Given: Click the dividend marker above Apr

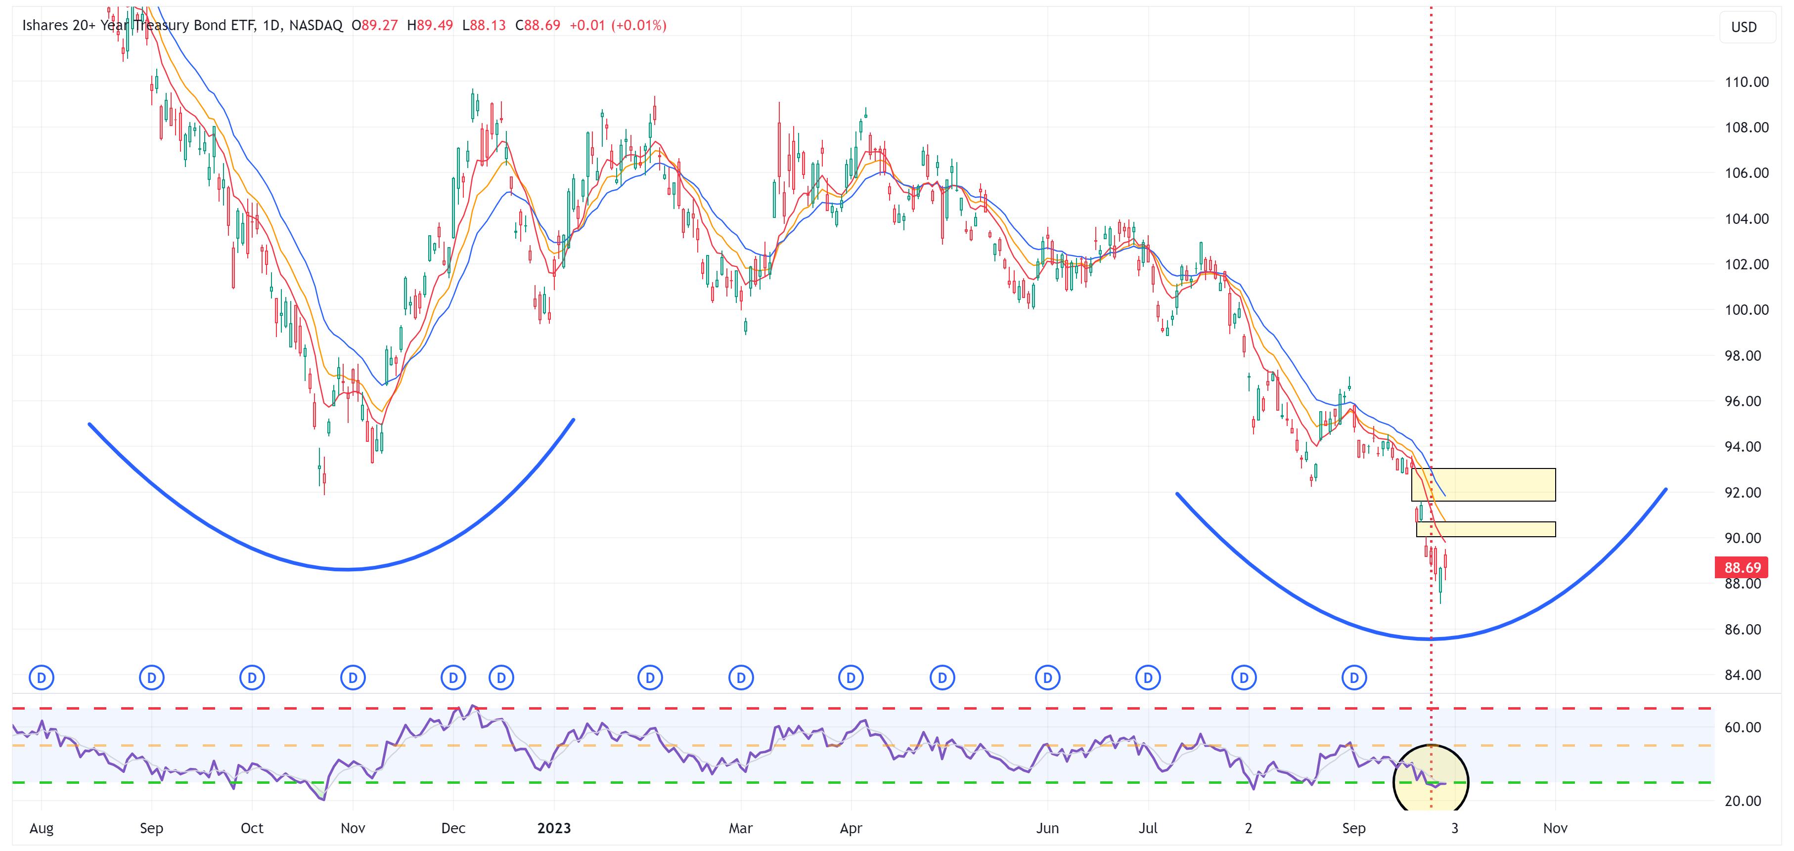Looking at the screenshot, I should tap(851, 677).
